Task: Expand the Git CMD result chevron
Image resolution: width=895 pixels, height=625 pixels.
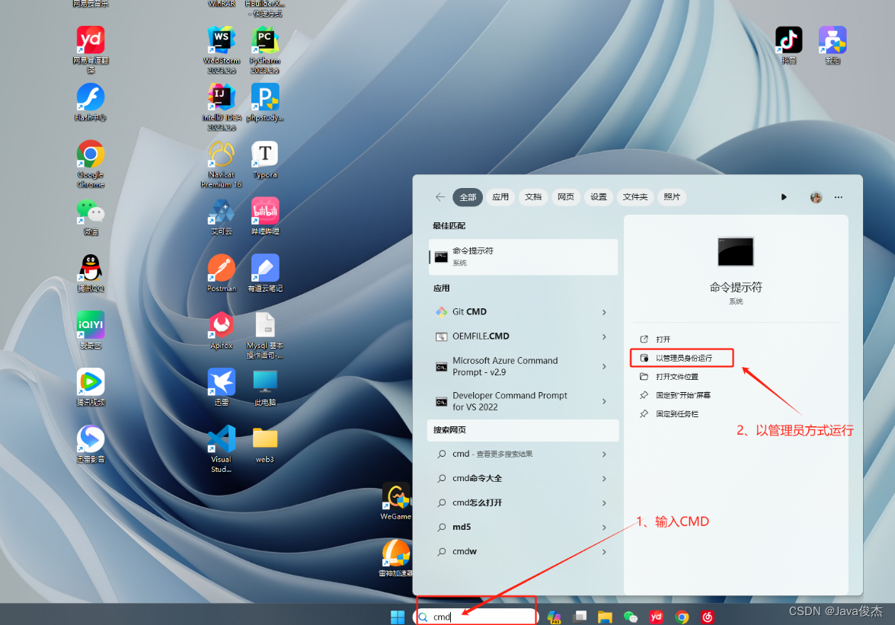Action: 603,311
